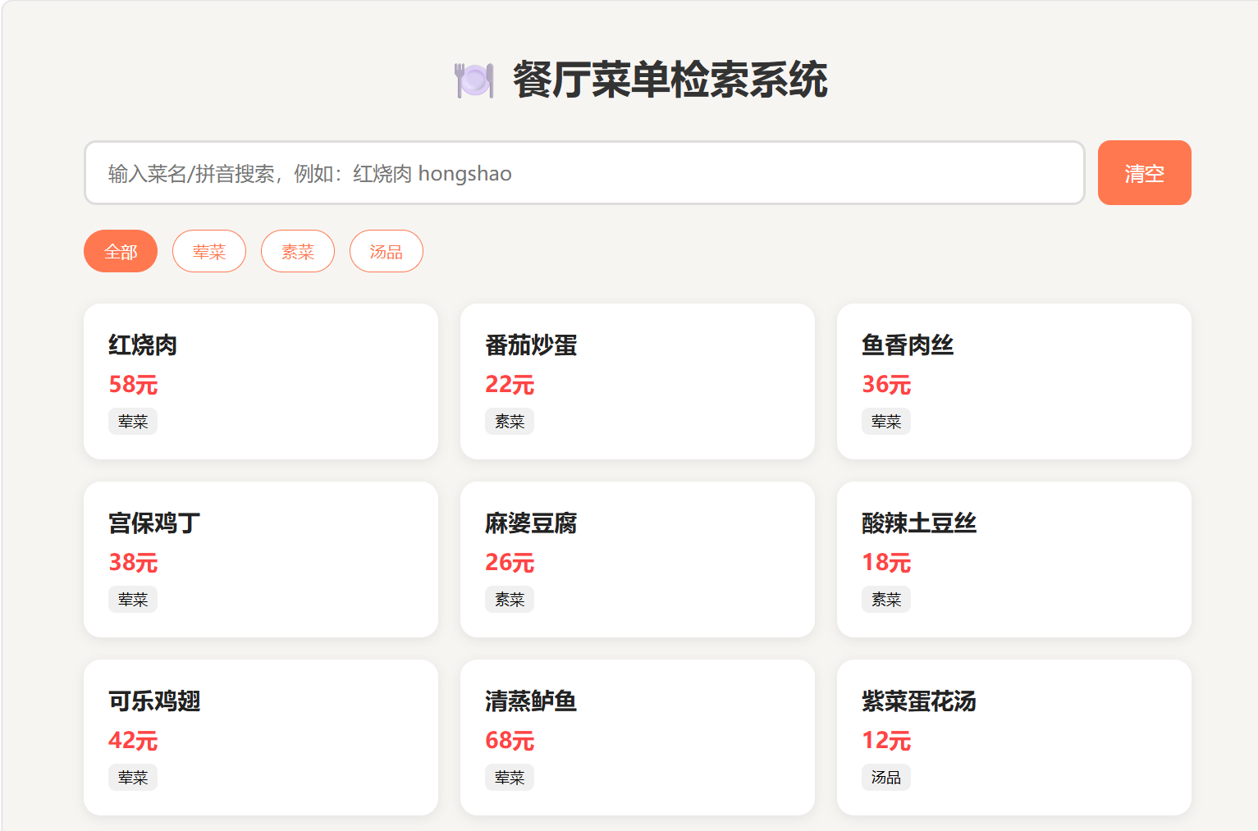Image resolution: width=1258 pixels, height=831 pixels.
Task: Click the 清空 button
Action: pos(1144,173)
